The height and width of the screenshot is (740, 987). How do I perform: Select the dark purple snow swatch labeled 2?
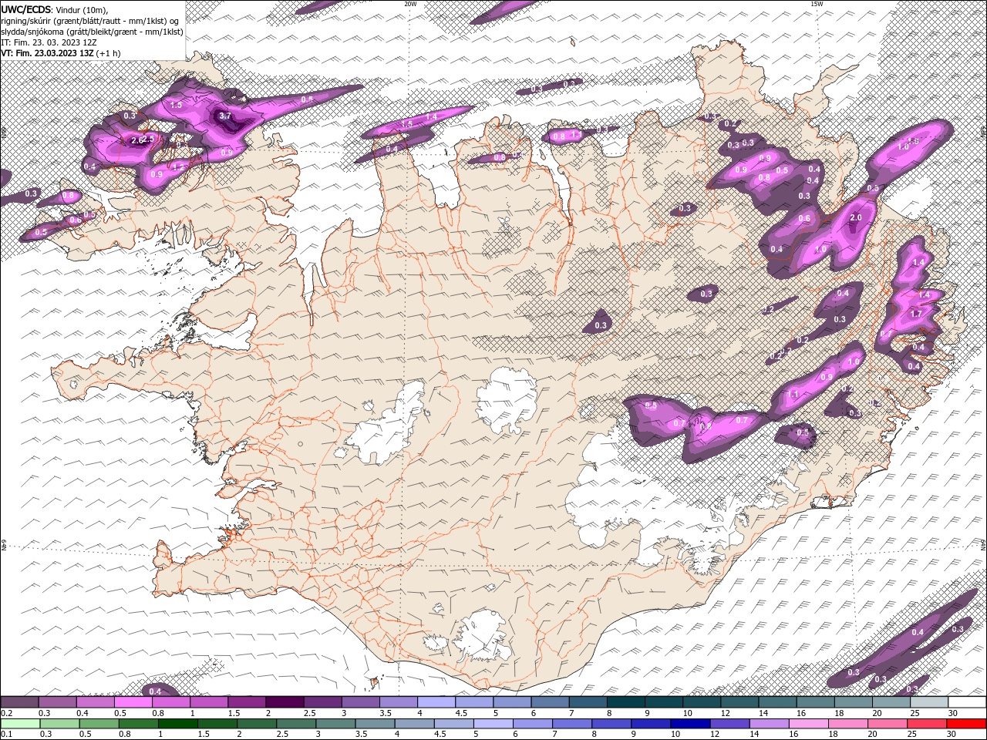point(284,702)
